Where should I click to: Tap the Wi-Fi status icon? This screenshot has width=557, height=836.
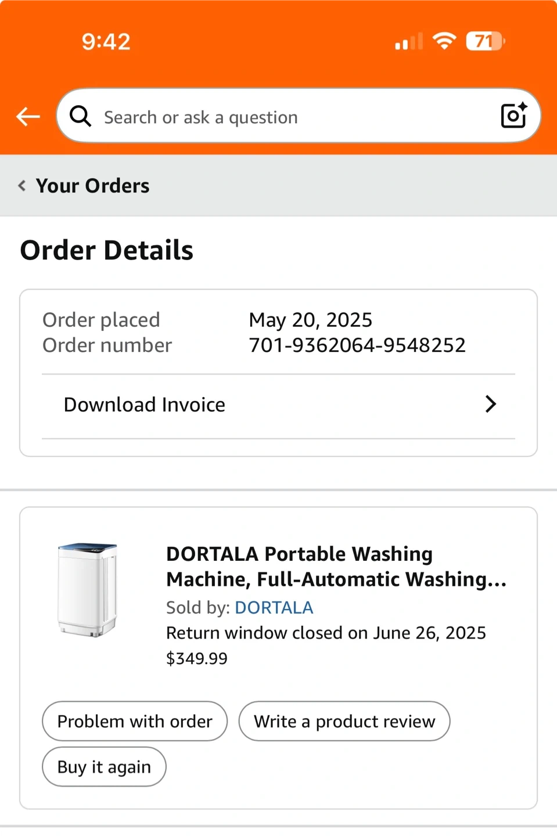click(444, 41)
